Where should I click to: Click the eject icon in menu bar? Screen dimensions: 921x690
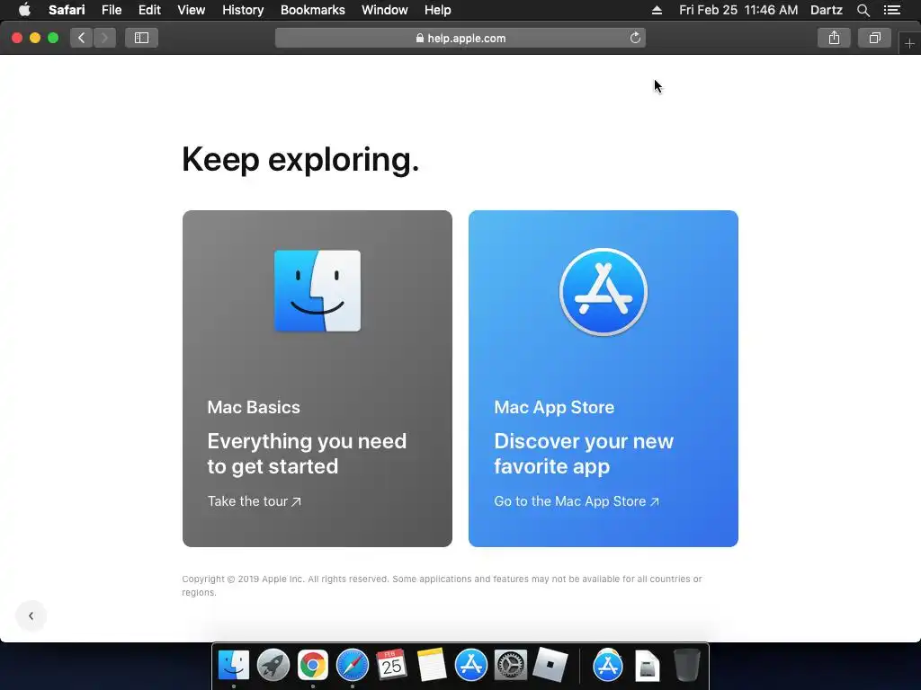point(657,10)
